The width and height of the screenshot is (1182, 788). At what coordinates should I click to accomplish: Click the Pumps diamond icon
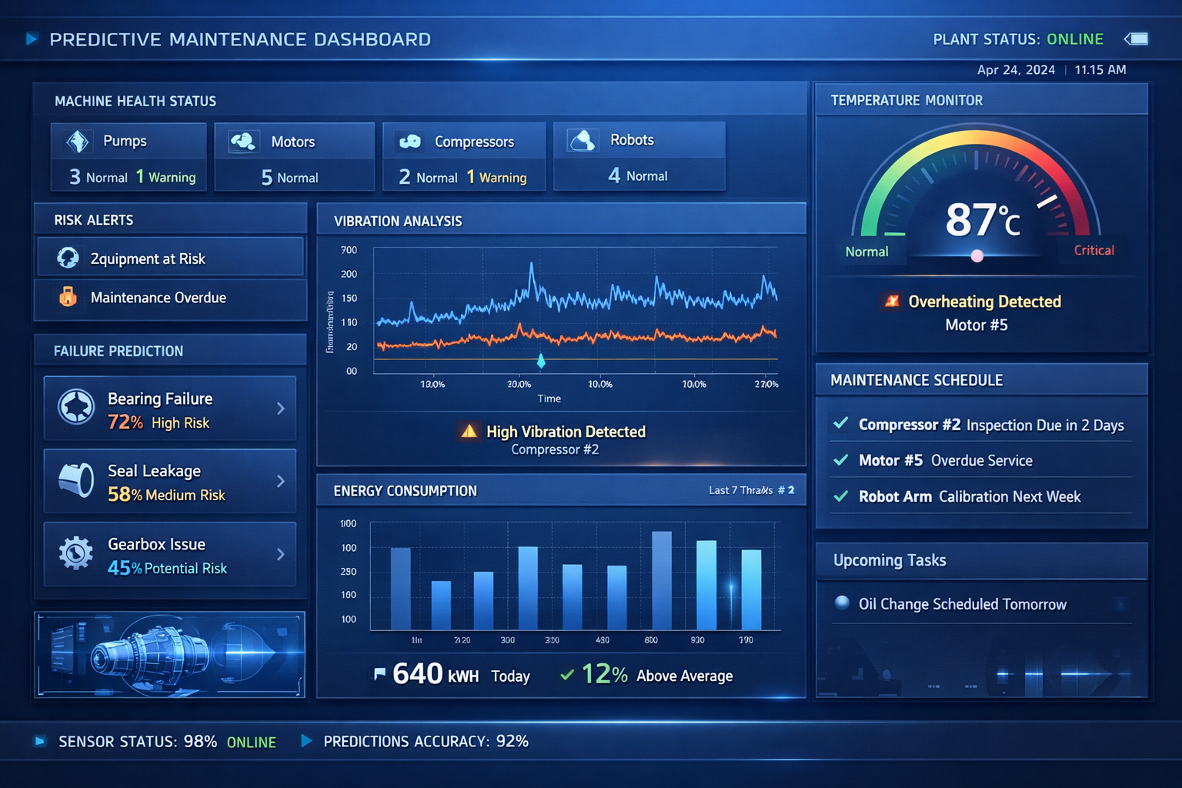(78, 142)
